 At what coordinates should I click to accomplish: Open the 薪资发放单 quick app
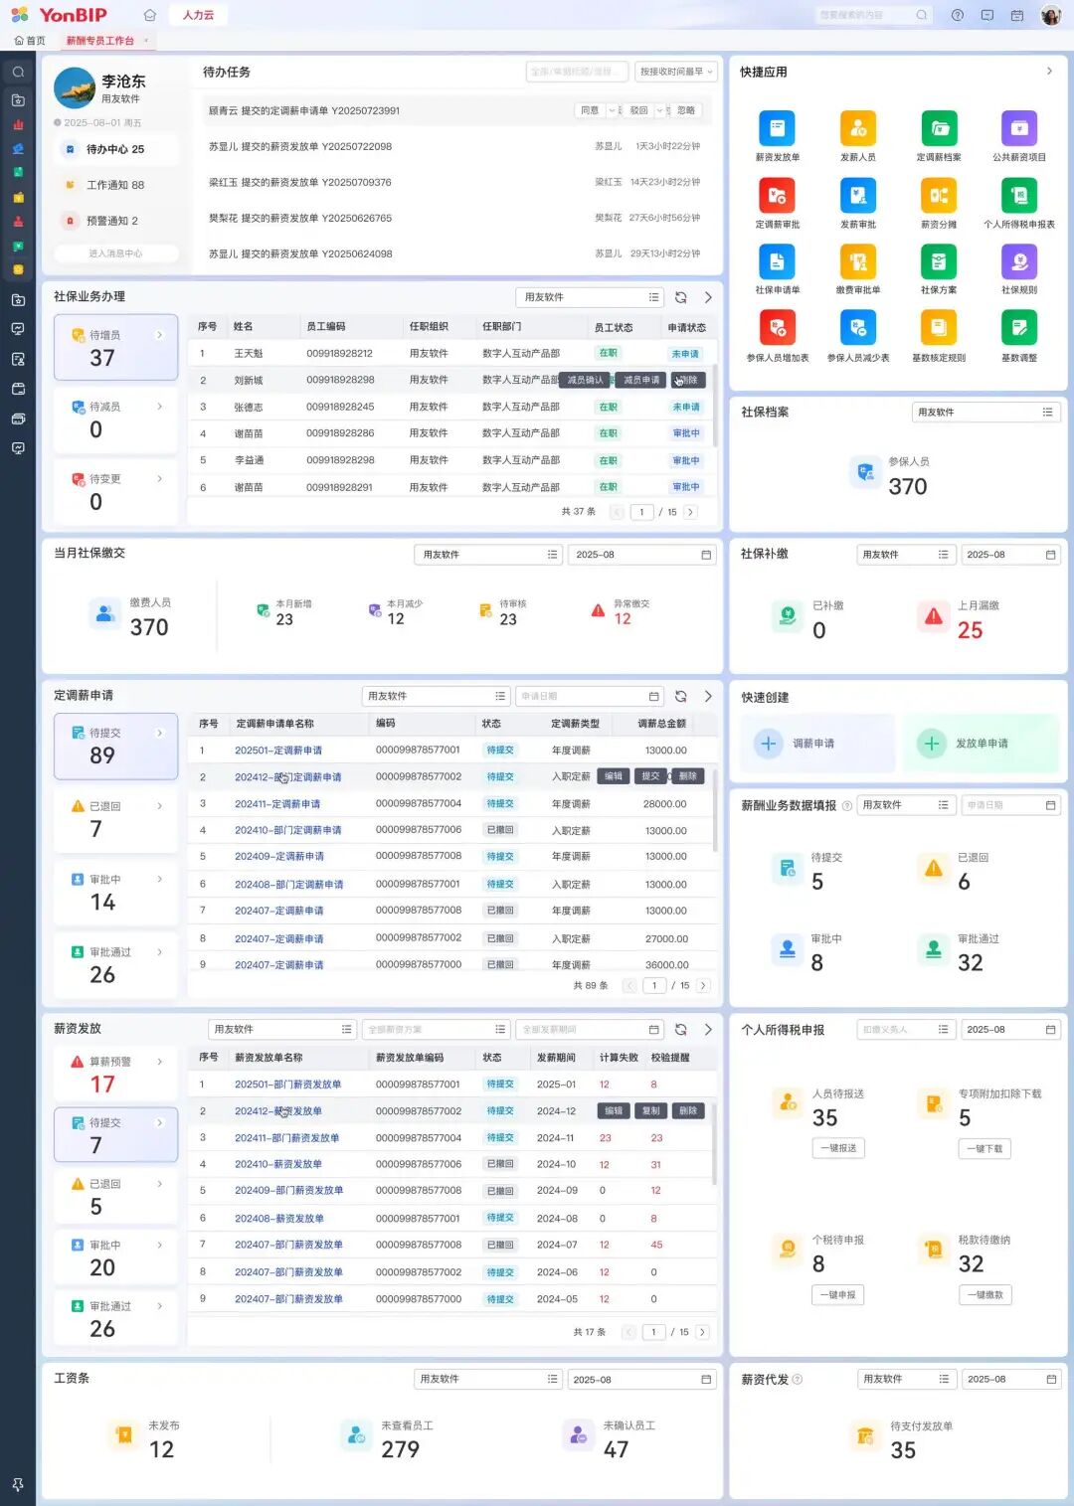pyautogui.click(x=777, y=129)
